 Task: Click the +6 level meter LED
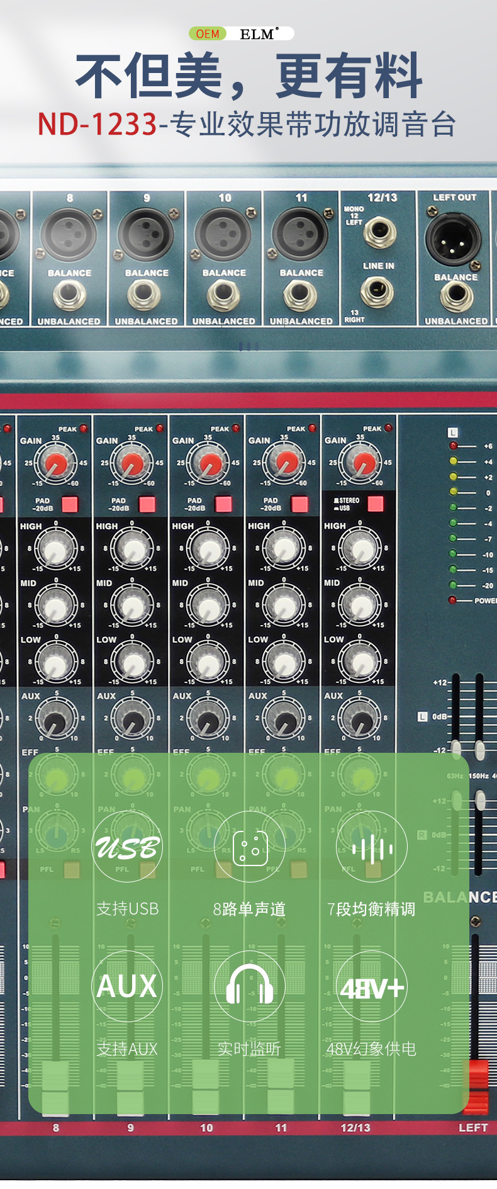point(452,446)
